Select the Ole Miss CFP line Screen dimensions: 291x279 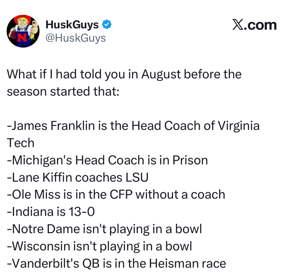pyautogui.click(x=116, y=195)
